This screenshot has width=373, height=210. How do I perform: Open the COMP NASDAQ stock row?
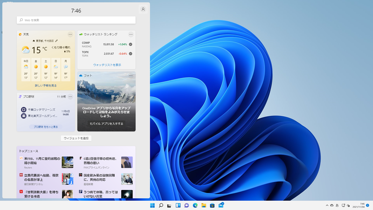pyautogui.click(x=106, y=44)
